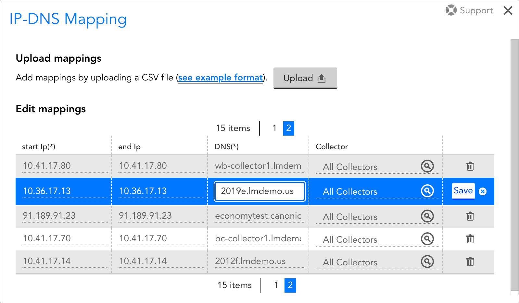The height and width of the screenshot is (303, 519).
Task: Upload a CSV mappings file
Action: click(305, 78)
